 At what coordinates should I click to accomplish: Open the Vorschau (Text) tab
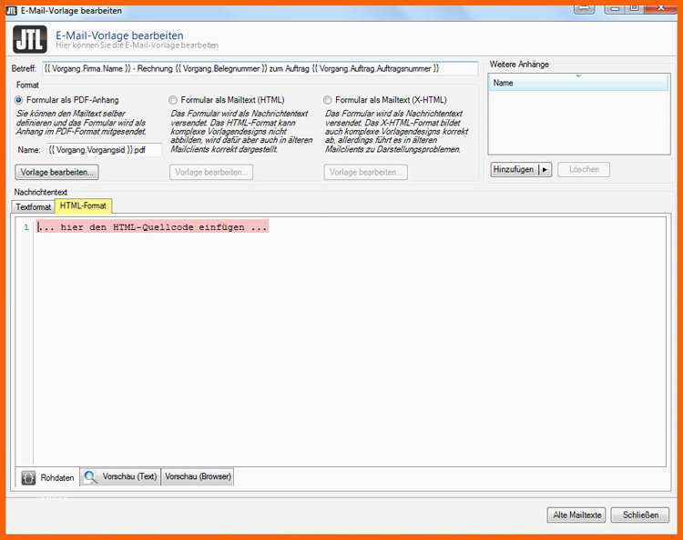tap(121, 476)
